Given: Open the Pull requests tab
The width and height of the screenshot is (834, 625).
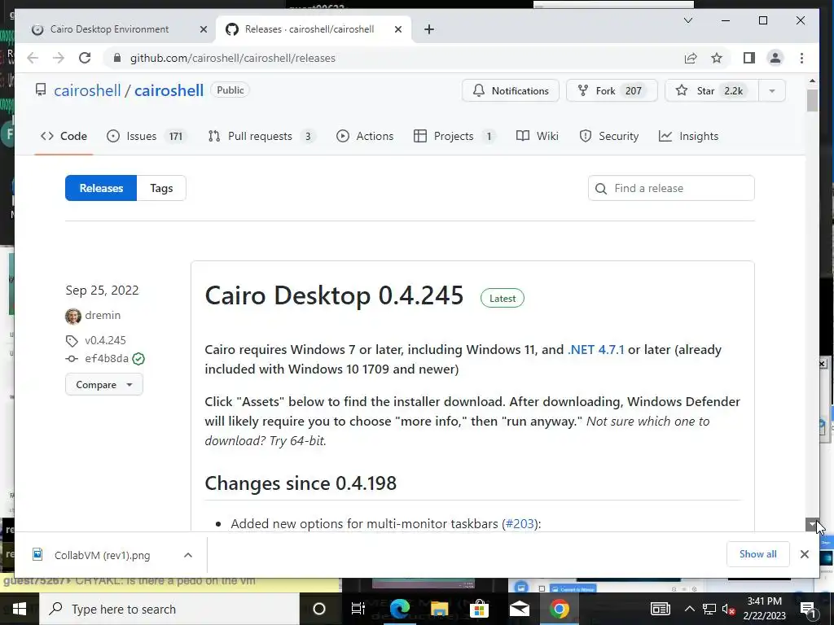Looking at the screenshot, I should (x=262, y=136).
